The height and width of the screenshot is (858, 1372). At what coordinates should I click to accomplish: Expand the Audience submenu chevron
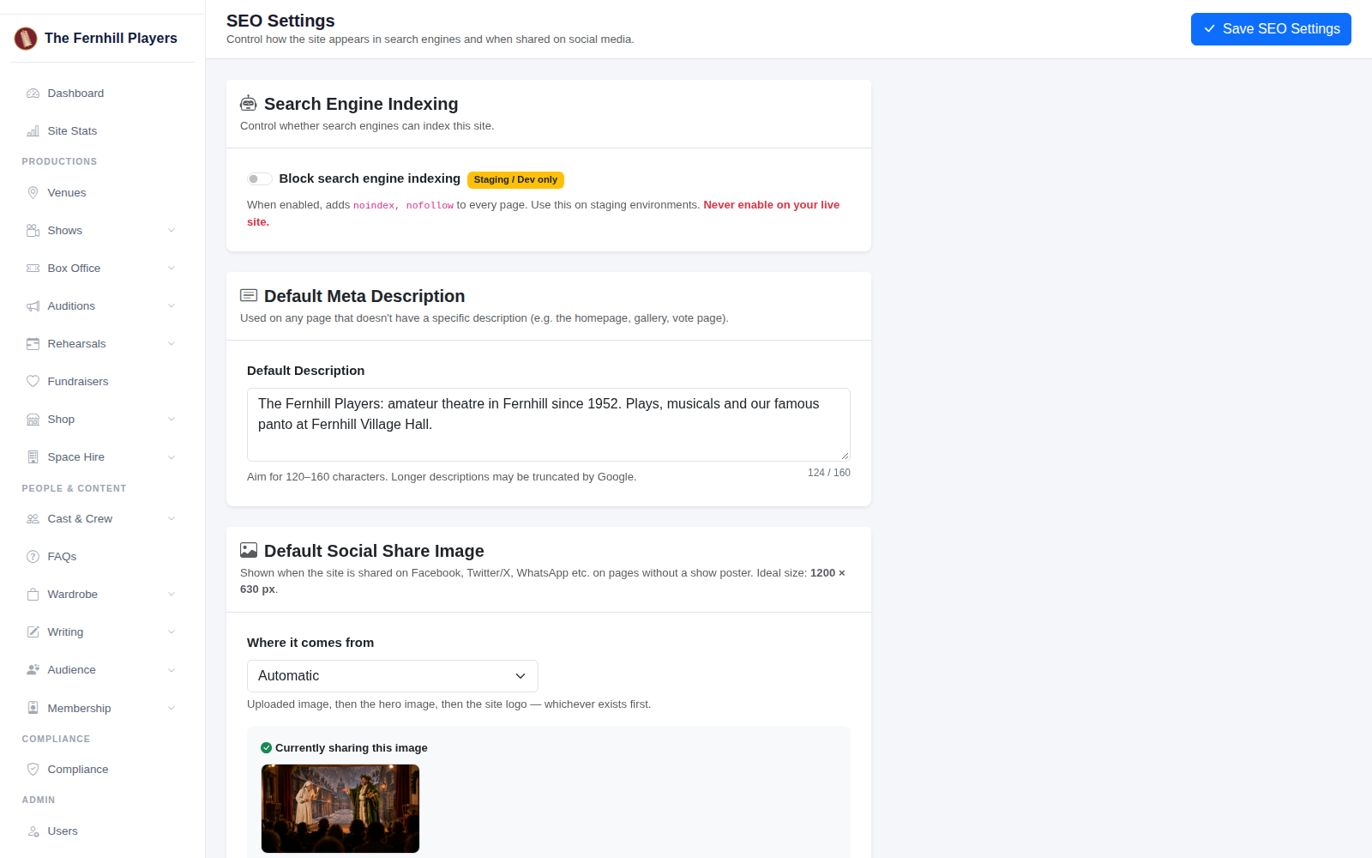171,670
